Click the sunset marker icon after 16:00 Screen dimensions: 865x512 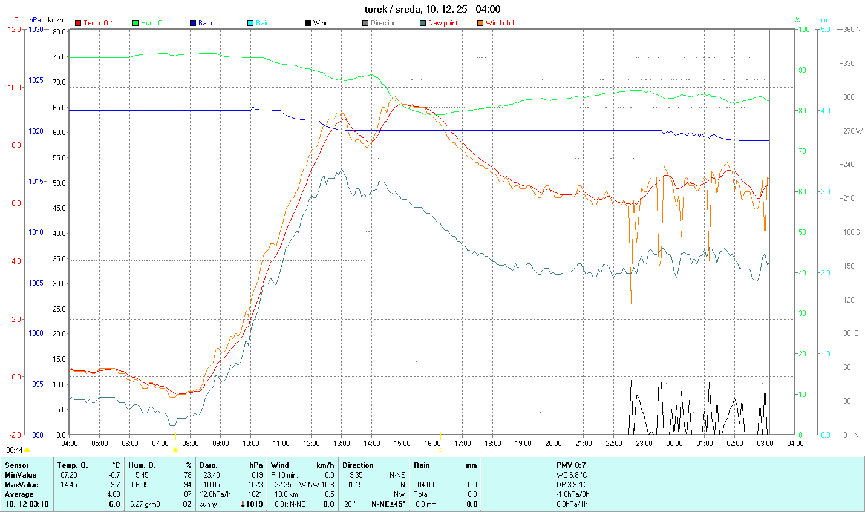[440, 450]
